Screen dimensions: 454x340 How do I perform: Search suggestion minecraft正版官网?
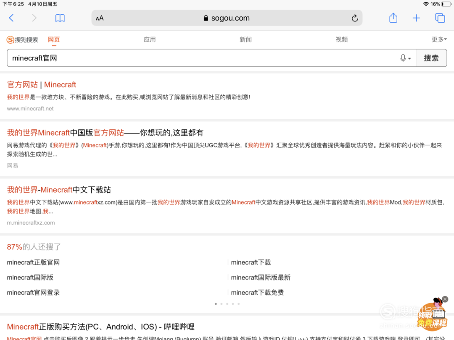tap(33, 262)
